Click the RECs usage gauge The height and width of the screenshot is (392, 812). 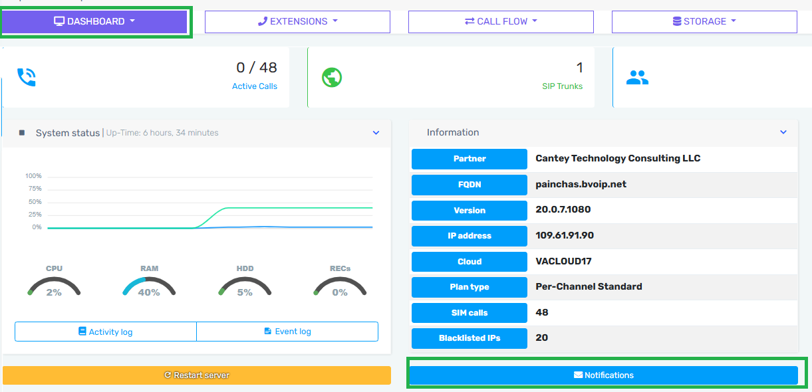pos(340,286)
